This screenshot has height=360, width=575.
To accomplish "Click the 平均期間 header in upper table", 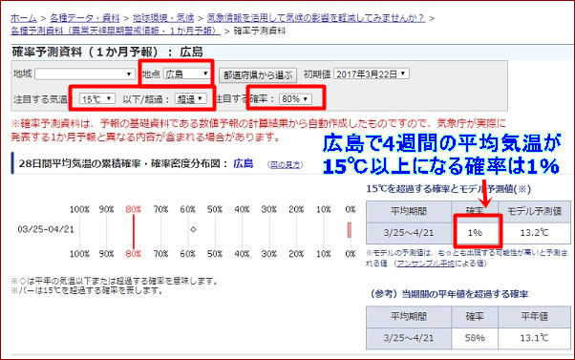I will pyautogui.click(x=409, y=212).
